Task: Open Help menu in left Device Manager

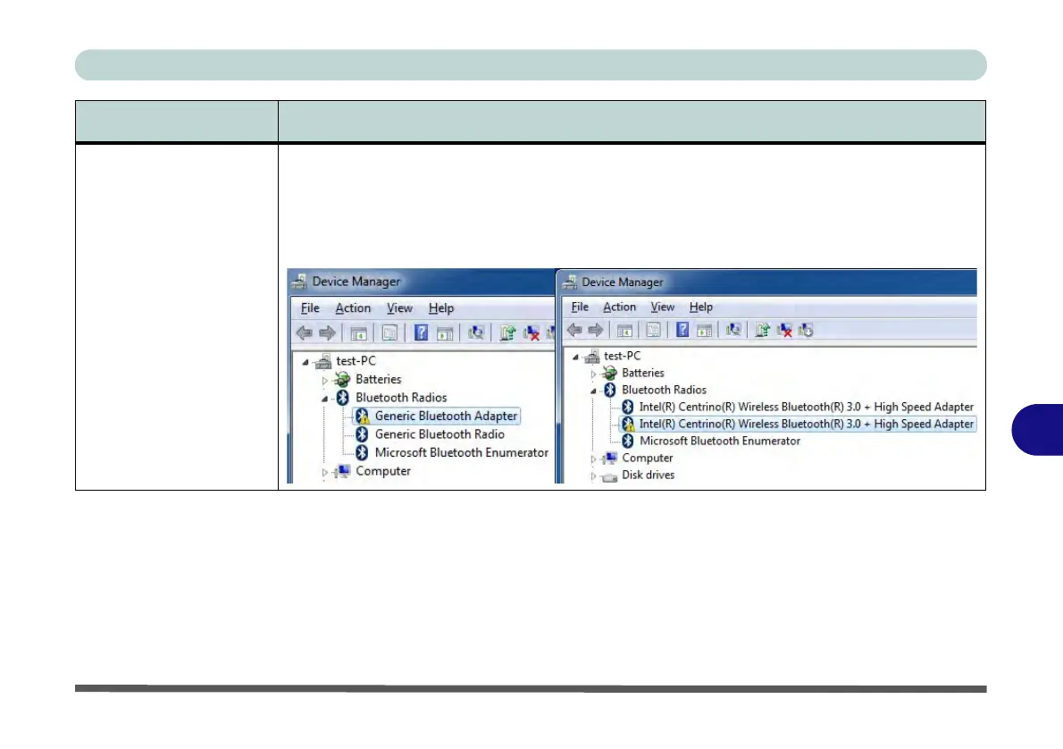Action: 440,308
